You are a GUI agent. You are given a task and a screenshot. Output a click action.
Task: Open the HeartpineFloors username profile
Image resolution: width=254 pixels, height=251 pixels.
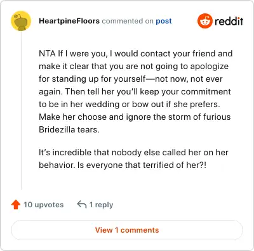click(x=69, y=21)
